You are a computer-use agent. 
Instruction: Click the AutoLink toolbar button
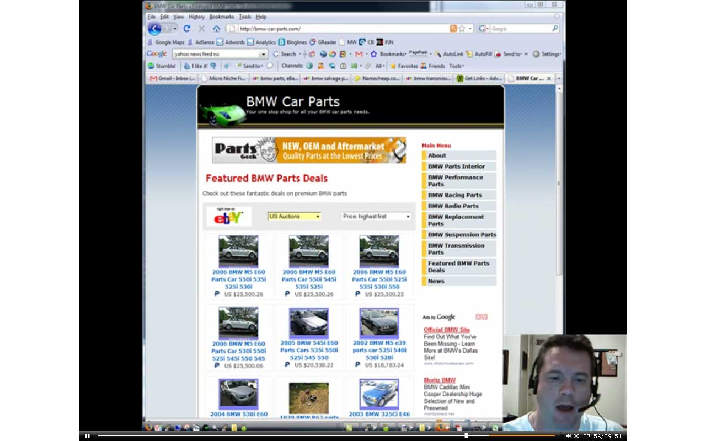(449, 54)
